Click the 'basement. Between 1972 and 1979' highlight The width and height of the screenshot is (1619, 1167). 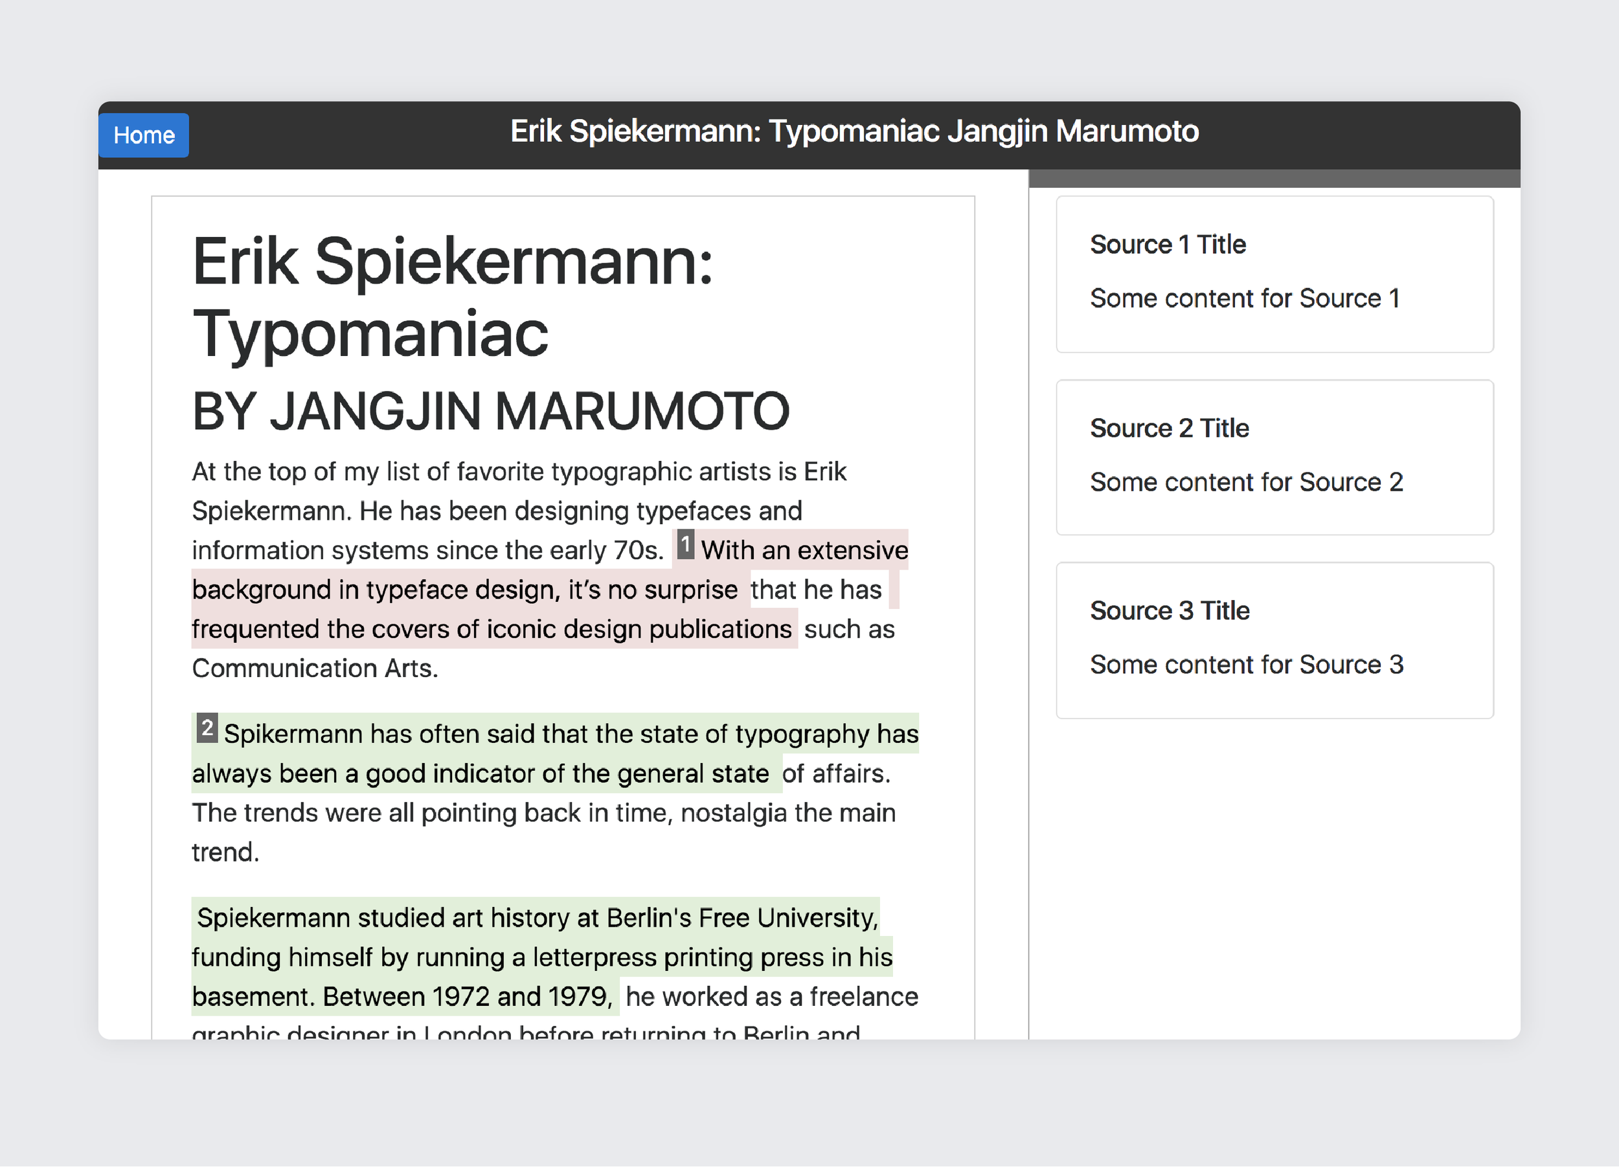pyautogui.click(x=402, y=997)
